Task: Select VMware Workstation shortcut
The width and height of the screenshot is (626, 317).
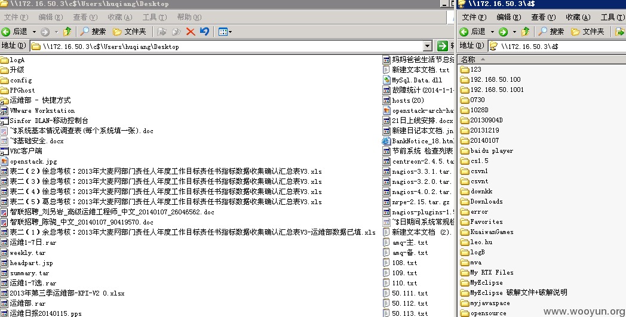Action: (38, 110)
